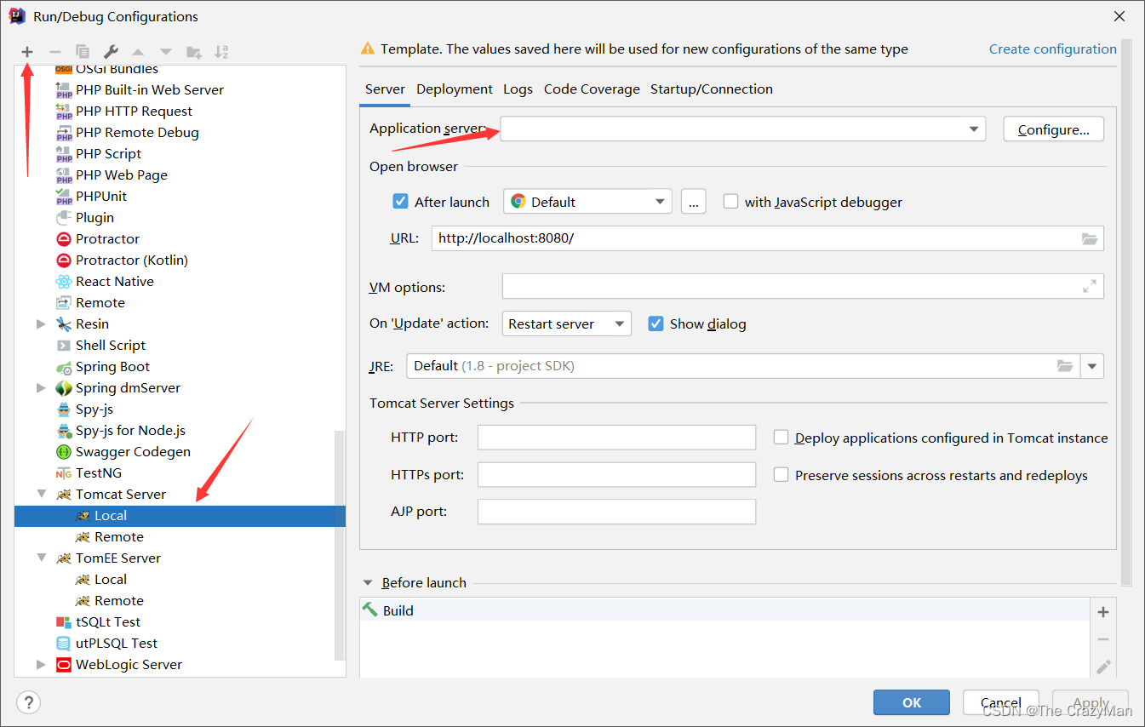This screenshot has height=727, width=1145.
Task: Click the tSQLt Test icon
Action: (x=64, y=622)
